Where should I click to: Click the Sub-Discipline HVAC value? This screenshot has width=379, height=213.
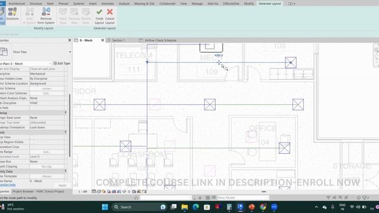tap(46, 103)
